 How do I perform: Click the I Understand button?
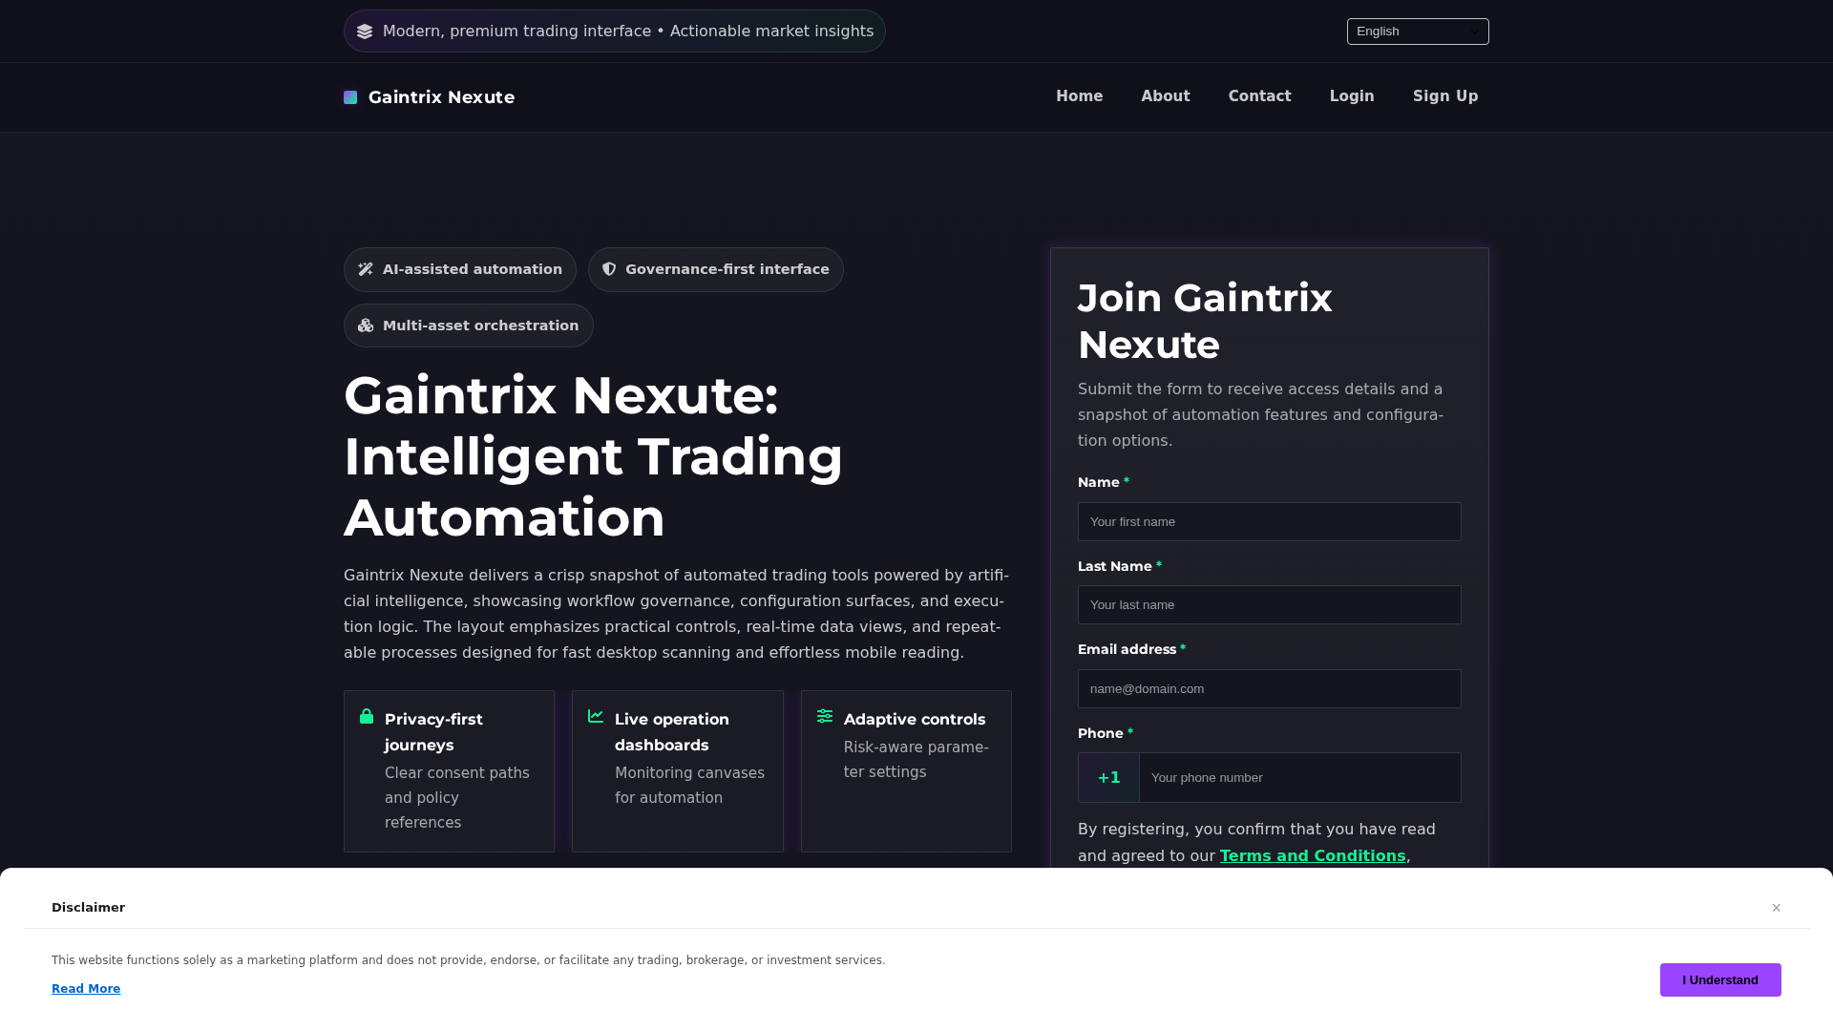1720,980
